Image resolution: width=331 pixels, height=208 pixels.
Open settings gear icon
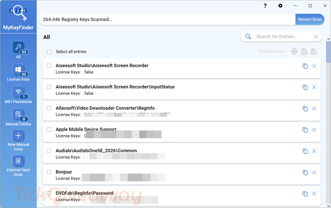pyautogui.click(x=280, y=6)
